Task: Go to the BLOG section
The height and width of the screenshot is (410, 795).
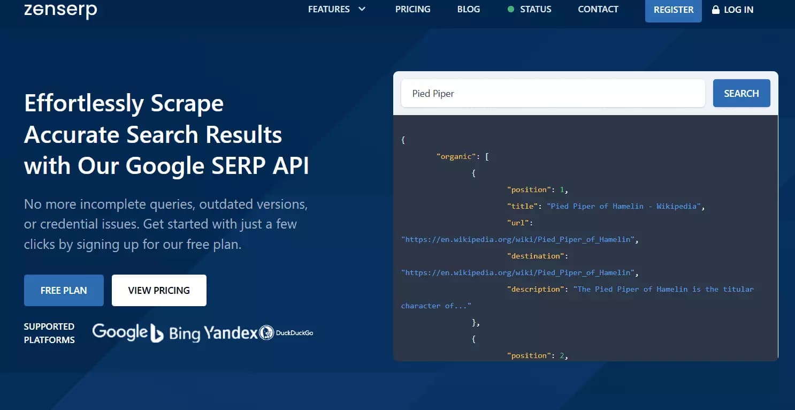Action: click(x=468, y=9)
